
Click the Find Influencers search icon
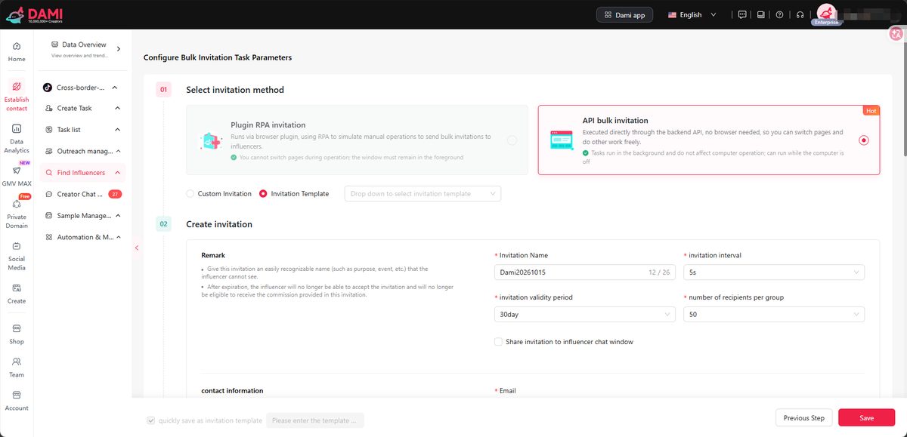(x=48, y=173)
